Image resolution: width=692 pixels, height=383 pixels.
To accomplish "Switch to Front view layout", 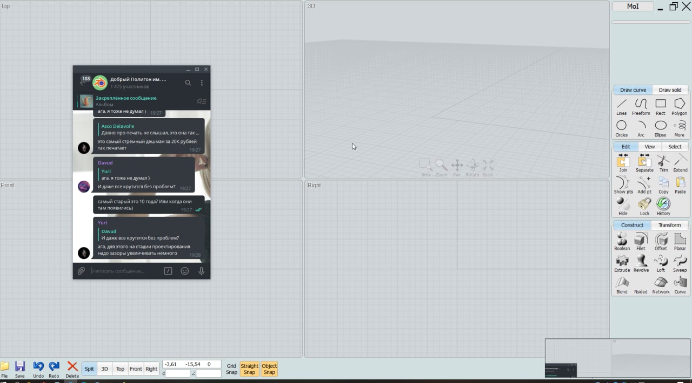I will (136, 369).
